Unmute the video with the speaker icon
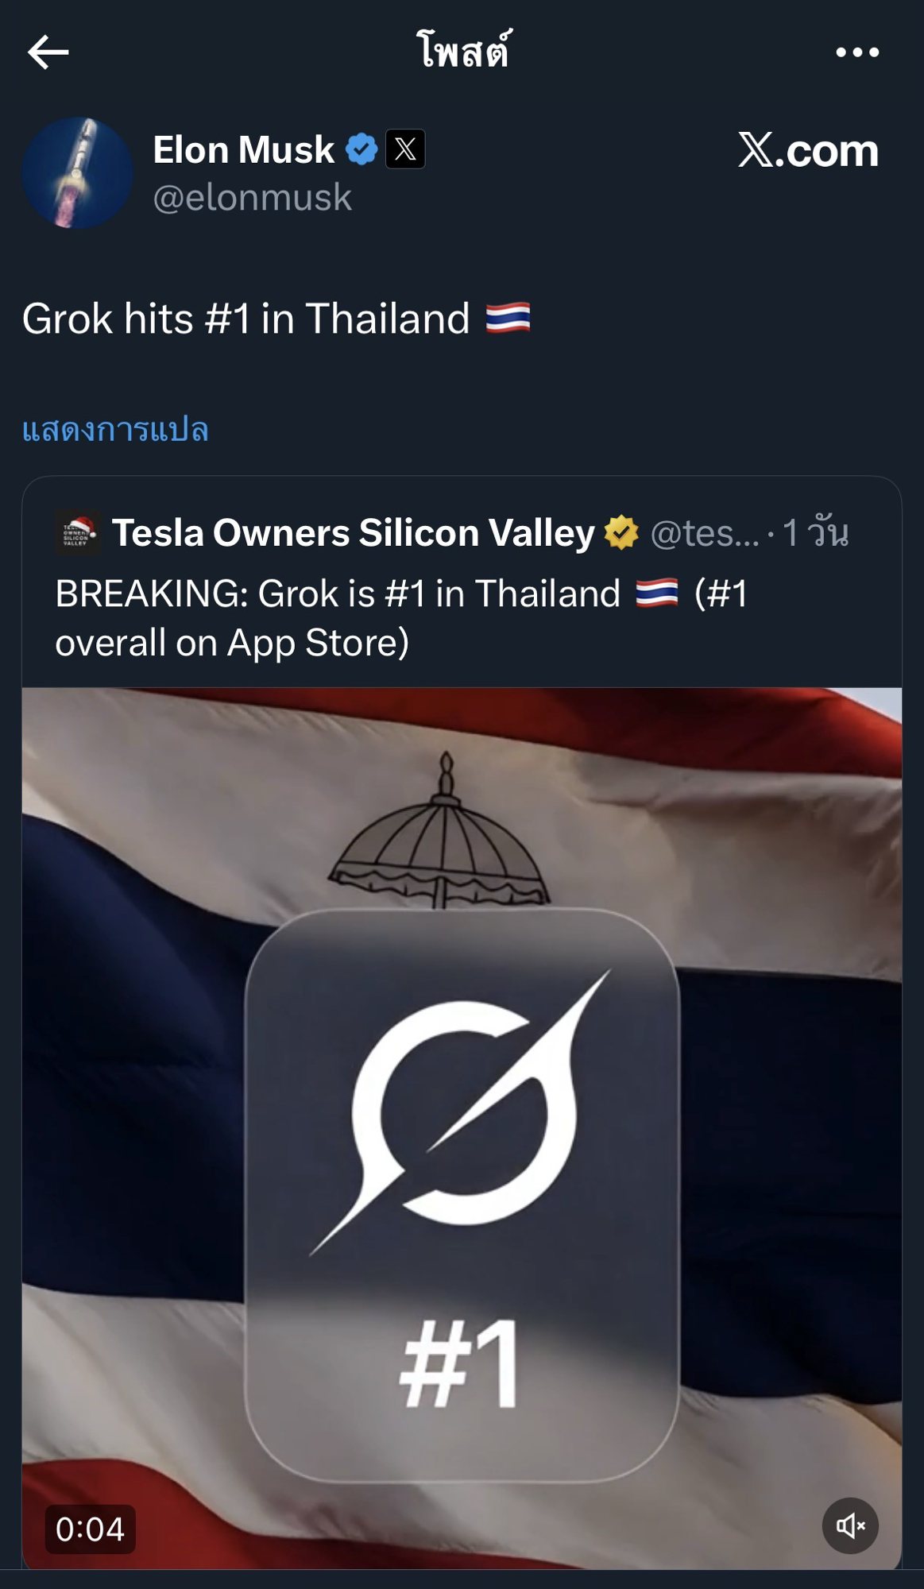 click(850, 1525)
